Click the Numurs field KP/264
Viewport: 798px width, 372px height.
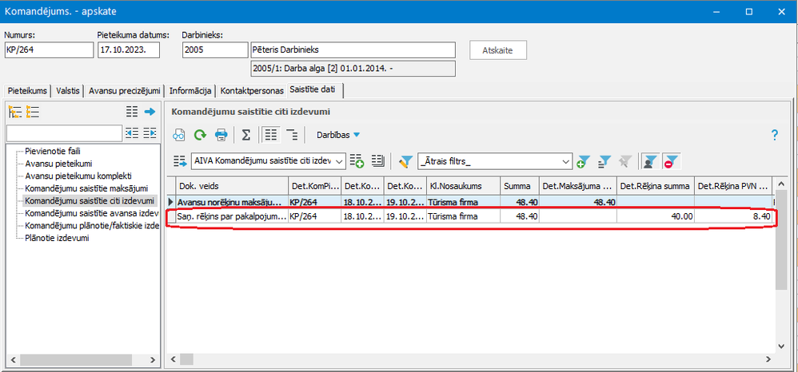pos(49,50)
